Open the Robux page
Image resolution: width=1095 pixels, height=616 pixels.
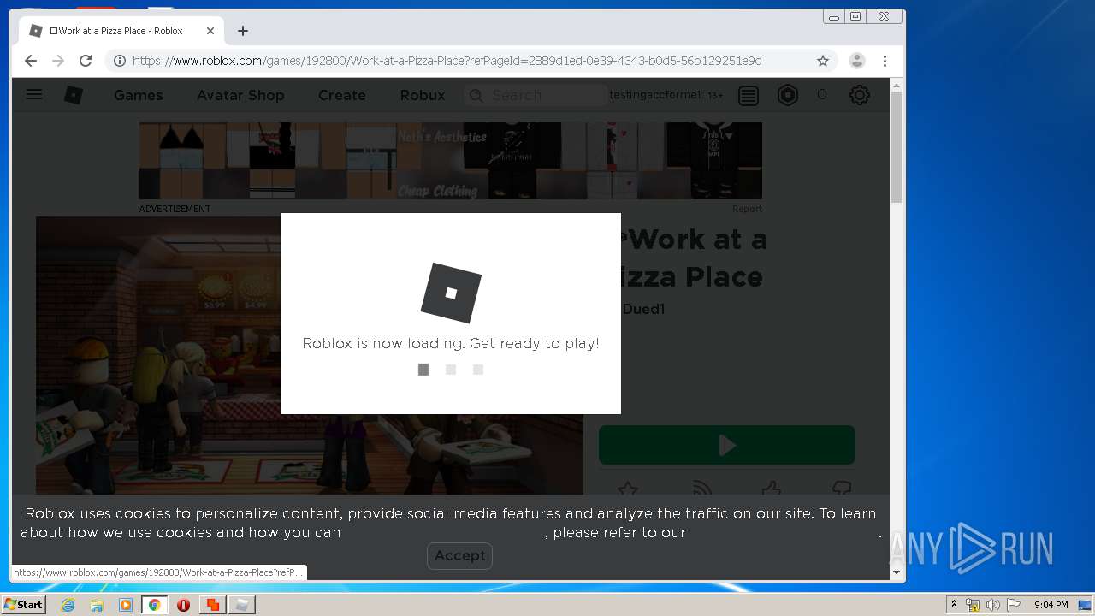[x=423, y=95]
